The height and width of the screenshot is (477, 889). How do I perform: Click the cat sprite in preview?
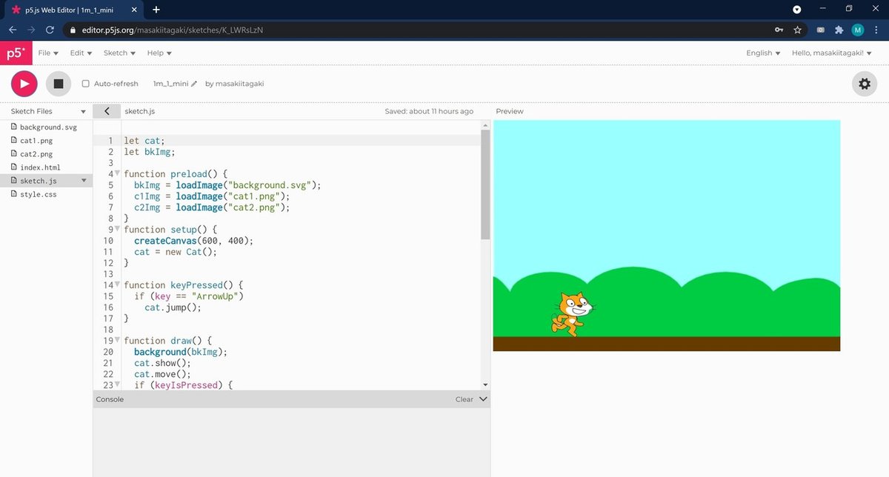(573, 313)
